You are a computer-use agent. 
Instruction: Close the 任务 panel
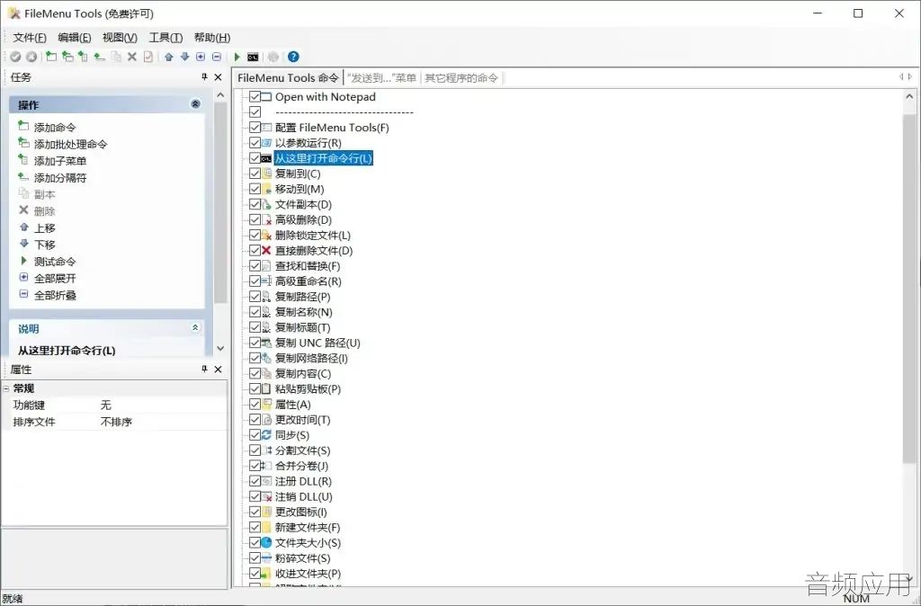(x=218, y=77)
